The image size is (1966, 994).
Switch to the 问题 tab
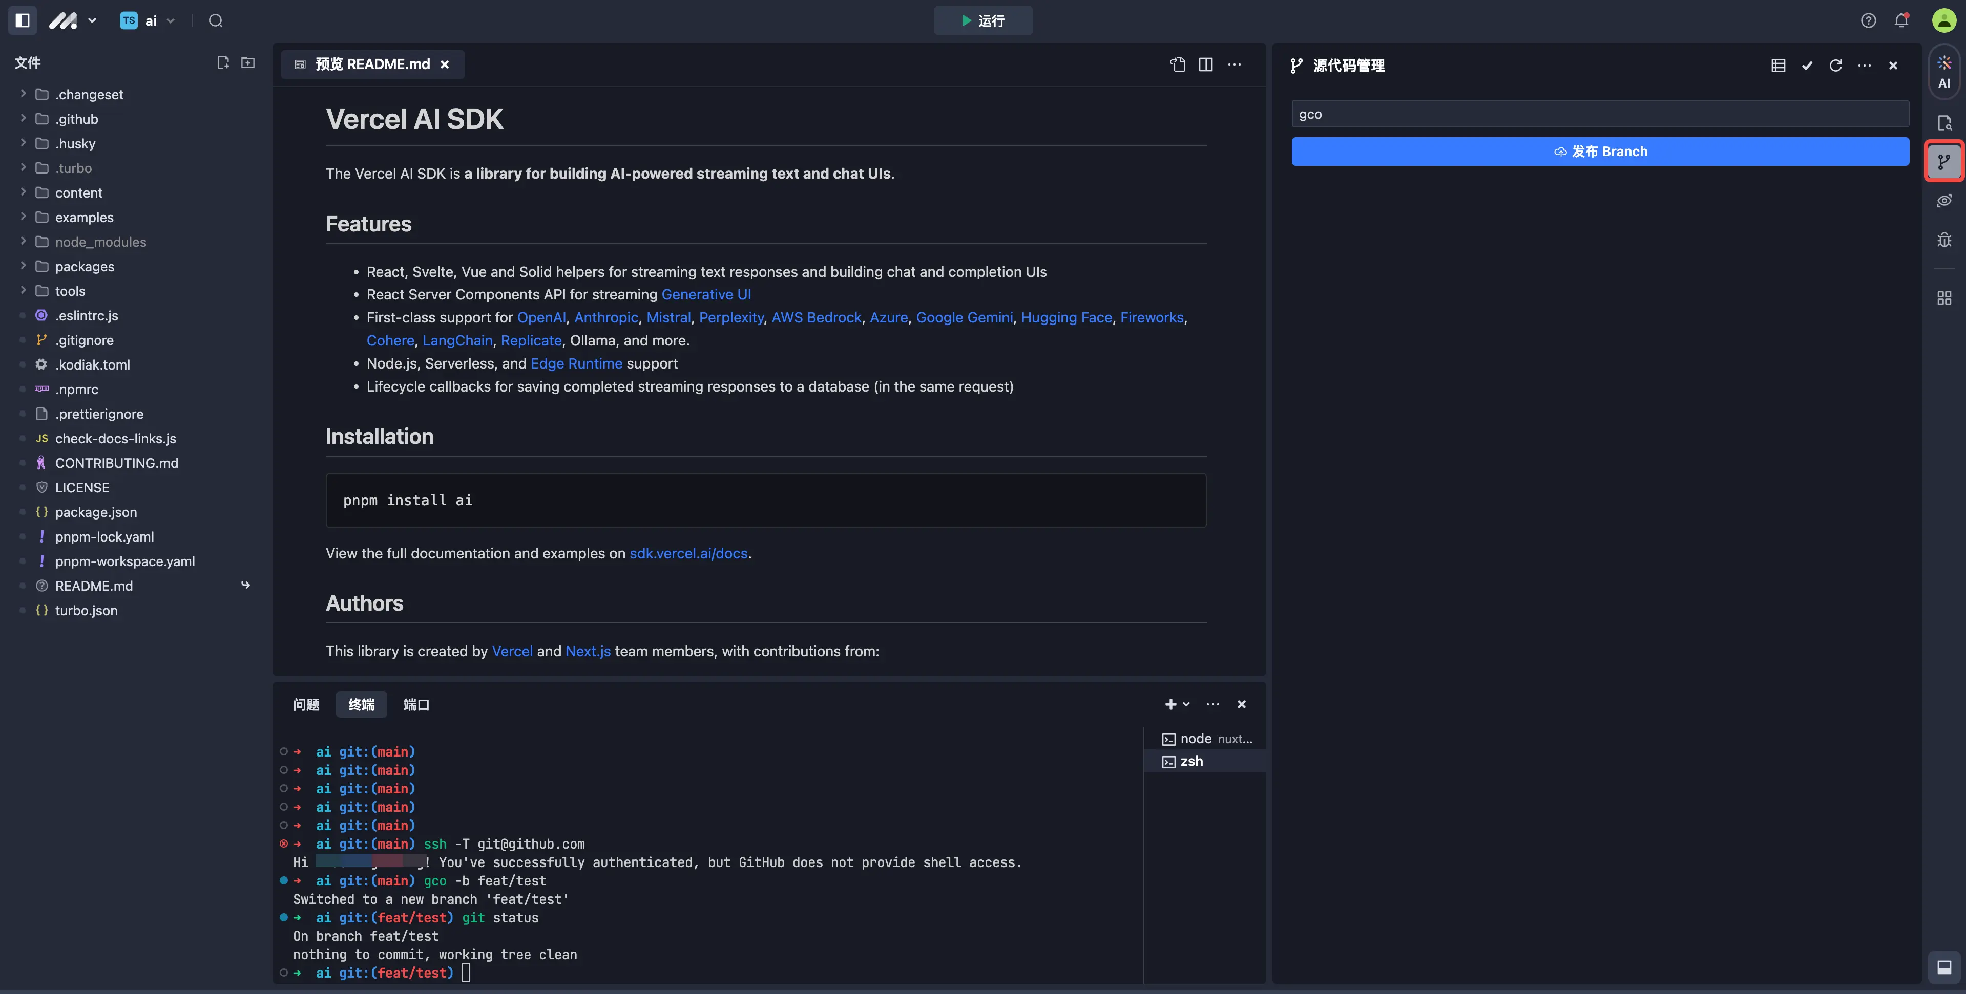[x=306, y=704]
